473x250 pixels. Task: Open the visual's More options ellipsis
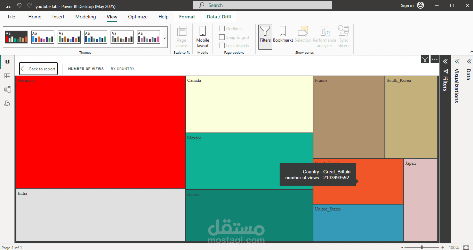pyautogui.click(x=435, y=59)
